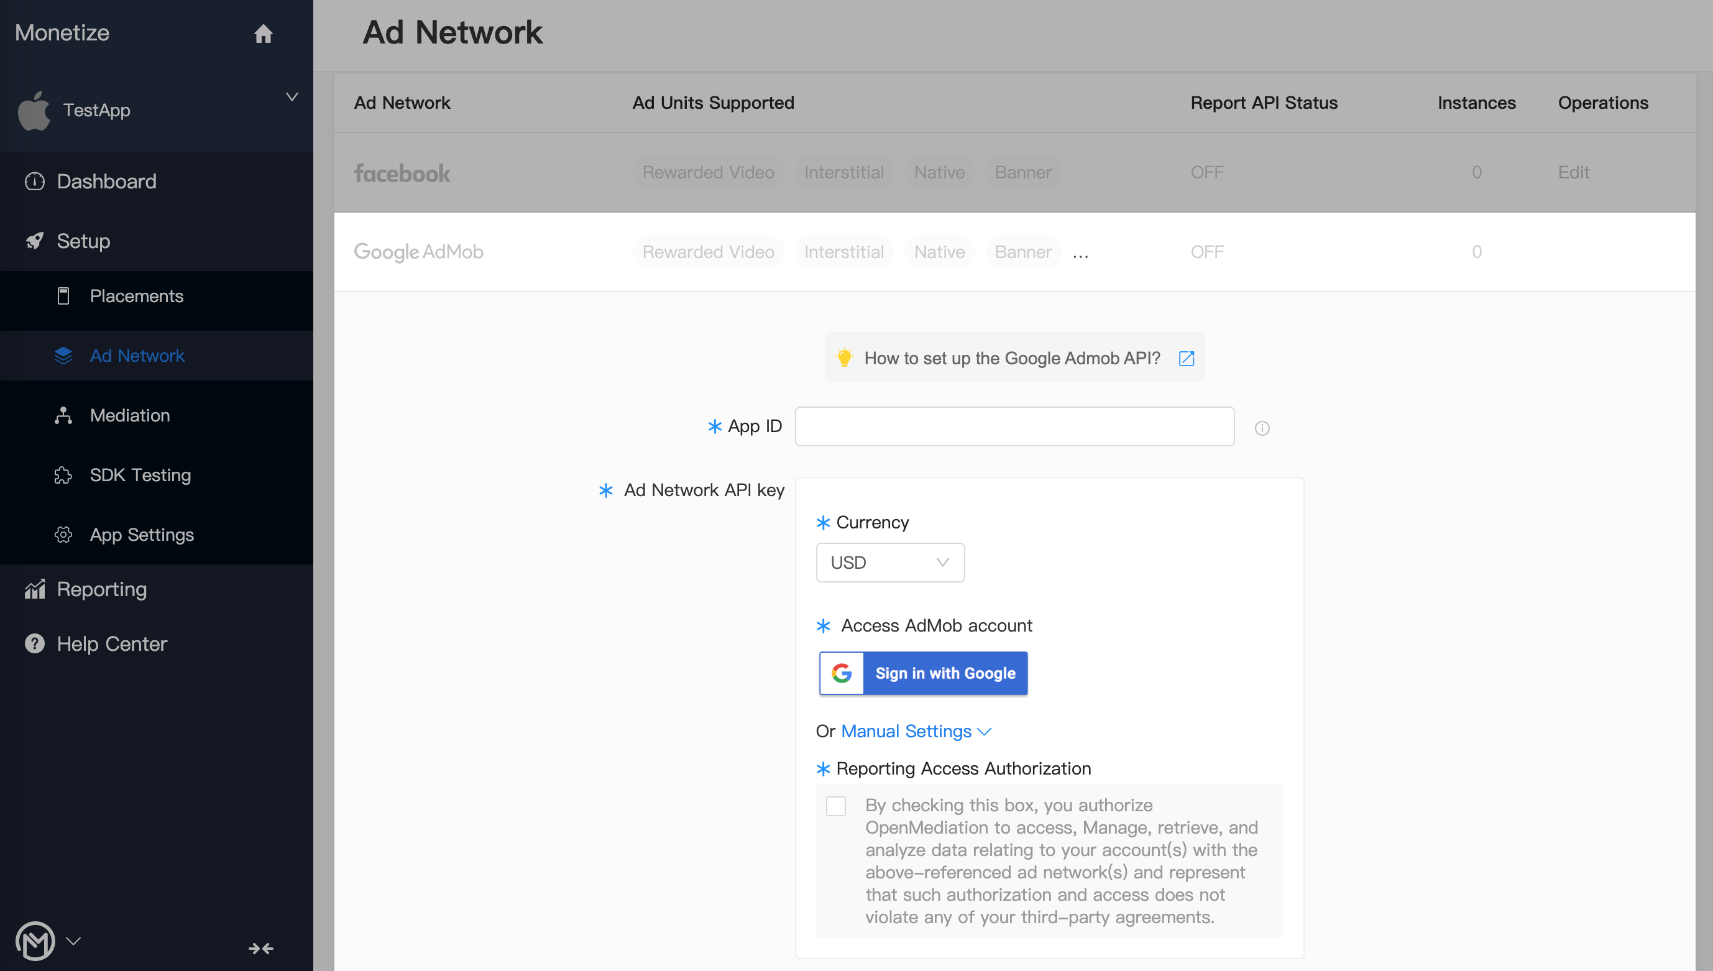Click the Apple icon beside TestApp
Image resolution: width=1713 pixels, height=971 pixels.
[x=34, y=111]
